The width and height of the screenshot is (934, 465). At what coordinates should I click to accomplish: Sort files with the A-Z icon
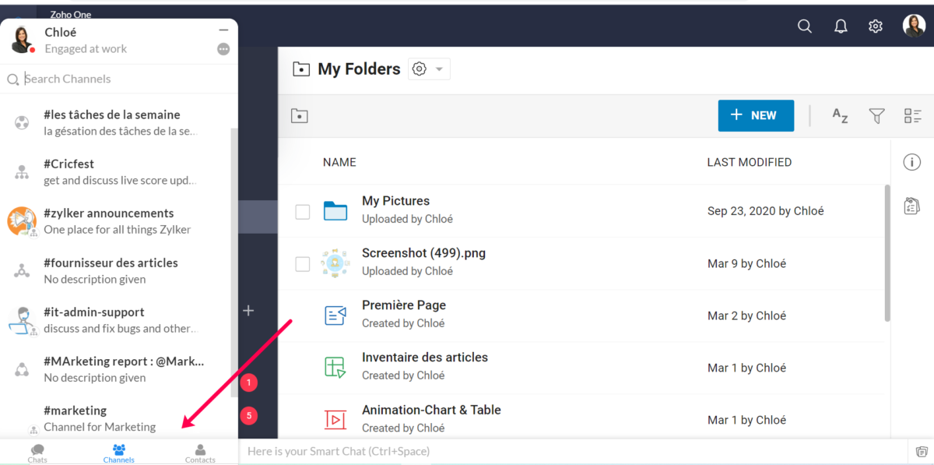840,116
